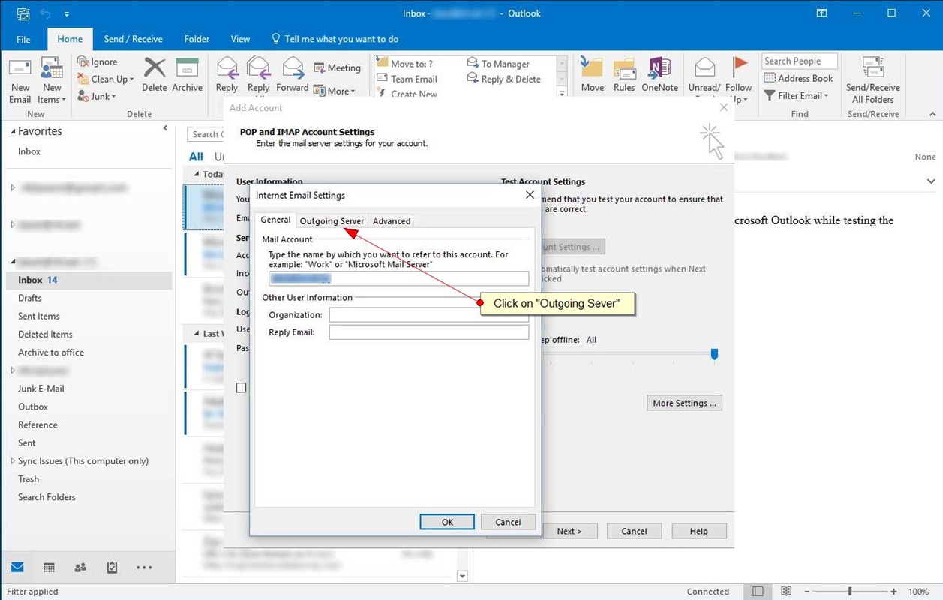Open the Rules menu
Image resolution: width=943 pixels, height=600 pixels.
[x=624, y=75]
